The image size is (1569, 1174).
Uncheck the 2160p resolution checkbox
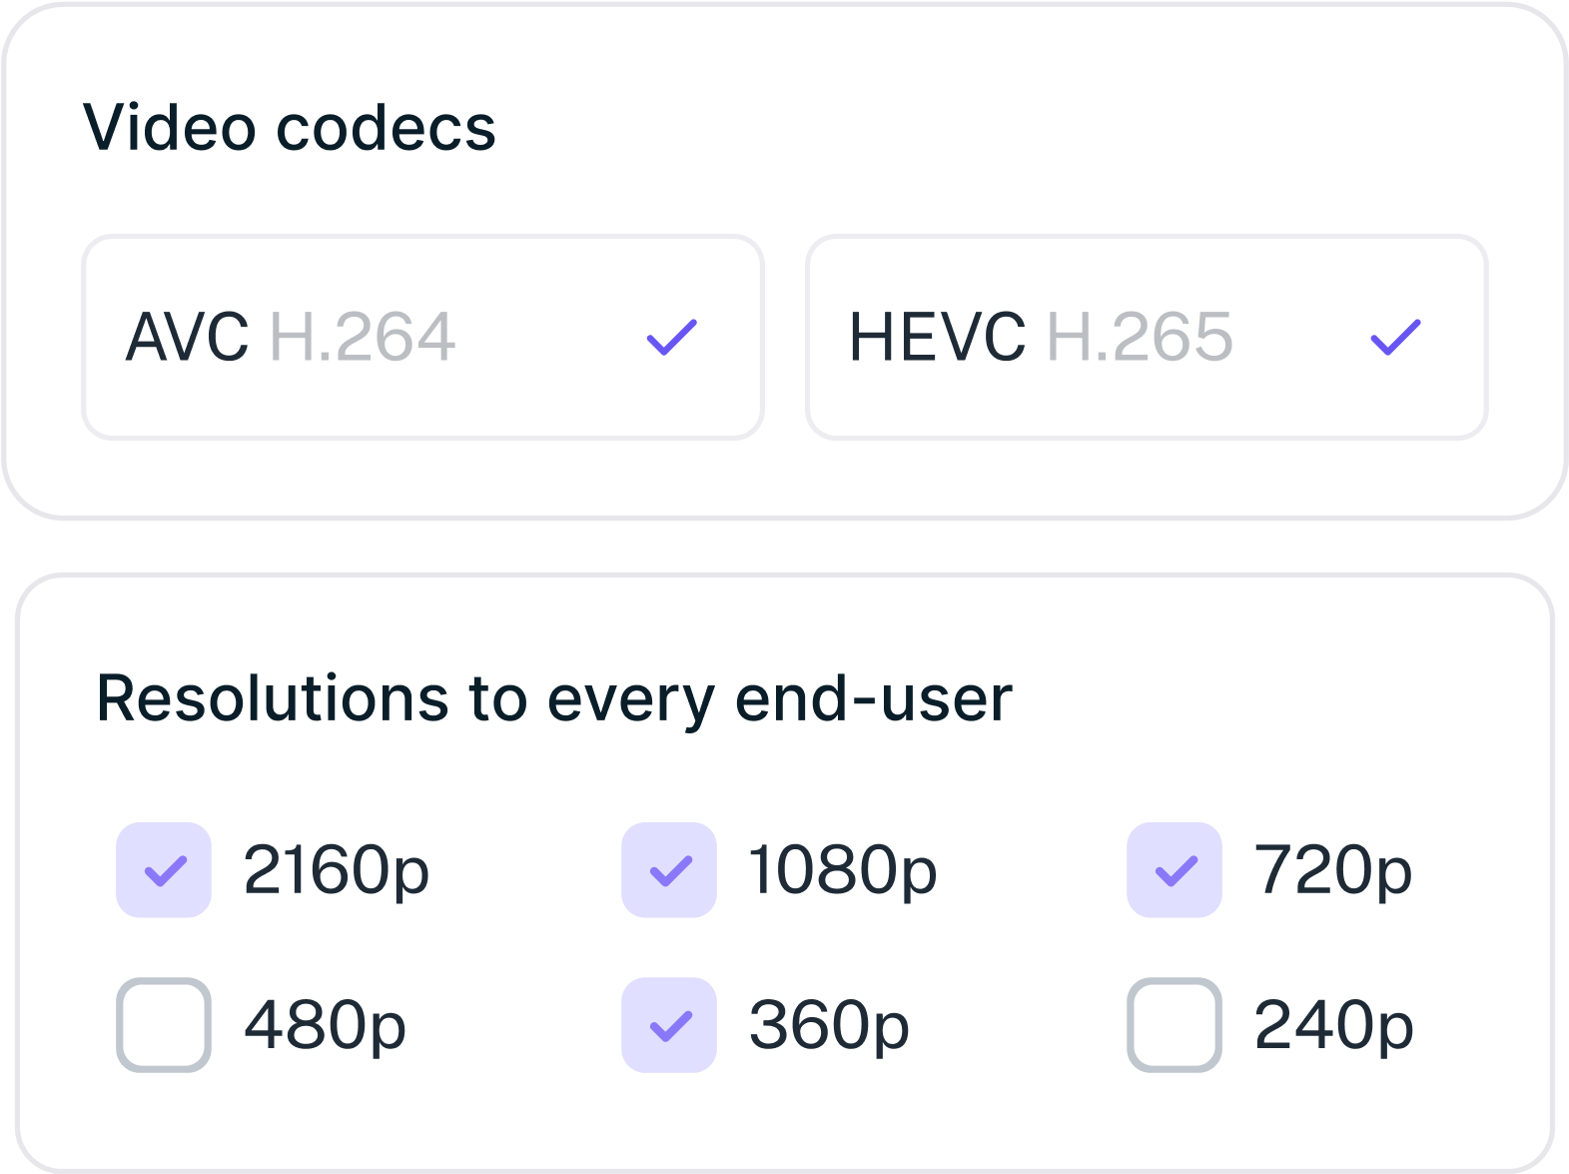(x=164, y=870)
